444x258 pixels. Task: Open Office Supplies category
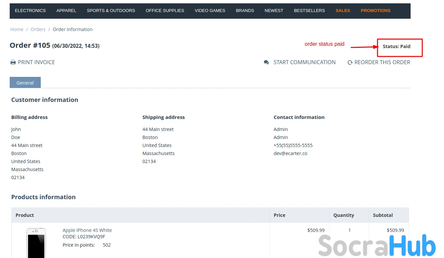[x=165, y=11]
